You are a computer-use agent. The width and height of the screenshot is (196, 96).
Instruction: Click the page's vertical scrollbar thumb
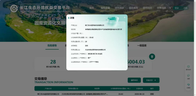click(x=195, y=11)
